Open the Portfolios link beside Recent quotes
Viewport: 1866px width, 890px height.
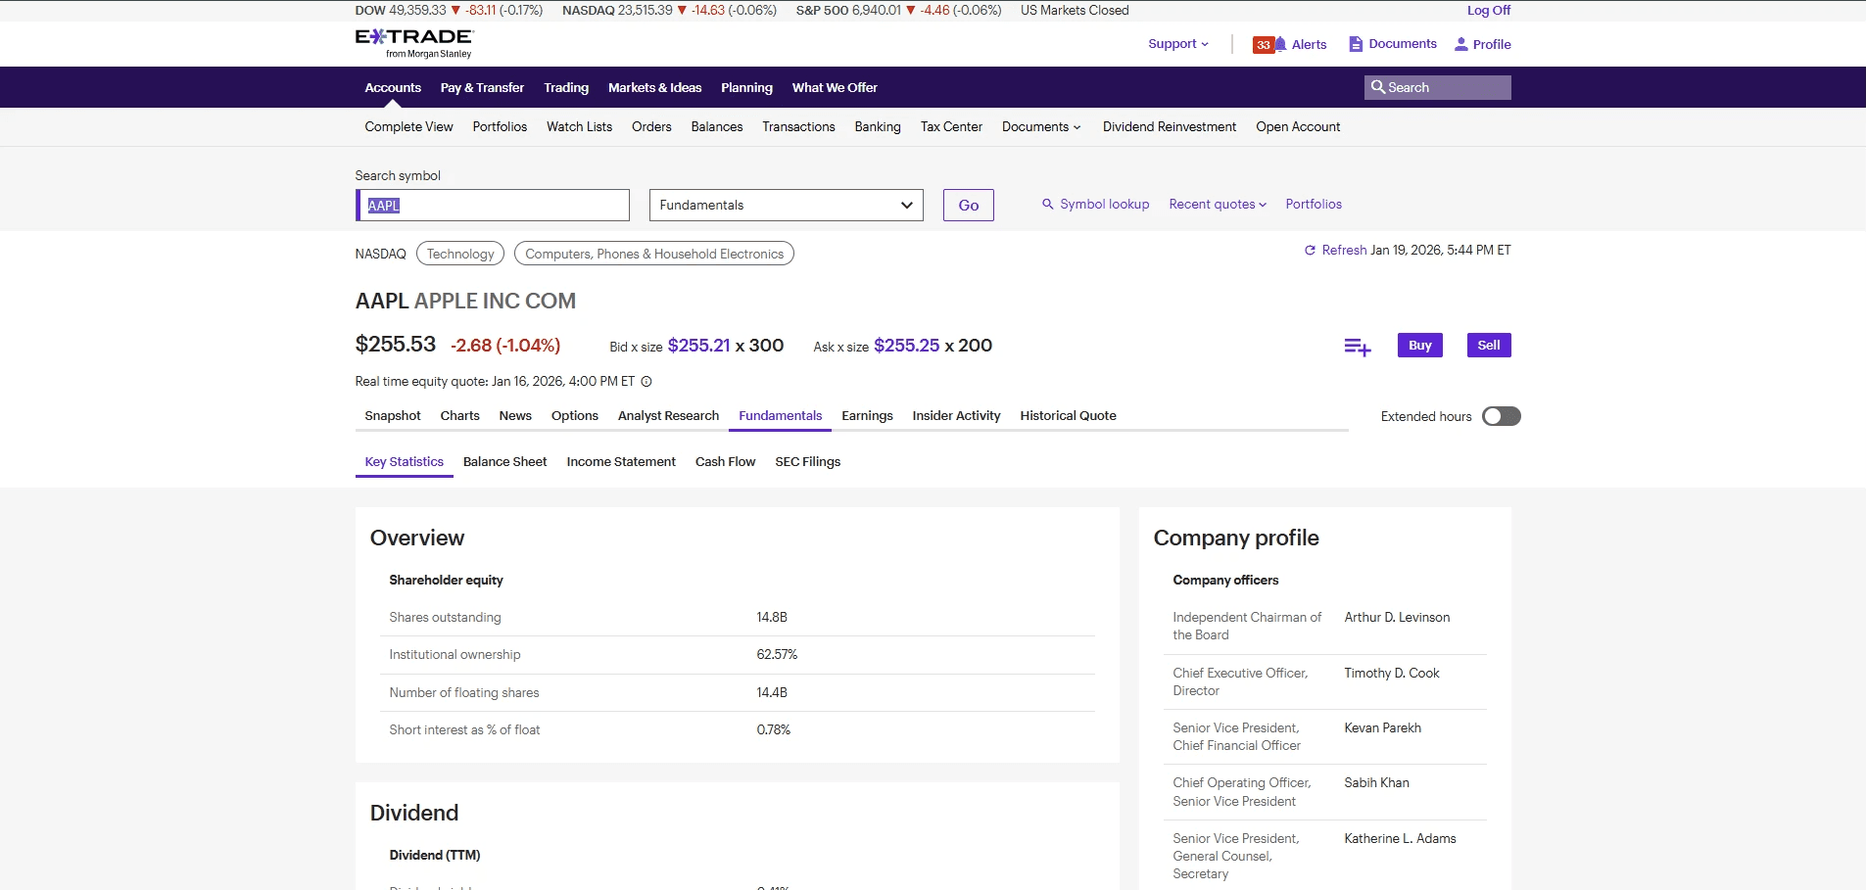[1314, 205]
